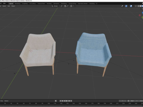143x107 pixels.
Task: Jump to previous keyframe
Action: click(63, 101)
